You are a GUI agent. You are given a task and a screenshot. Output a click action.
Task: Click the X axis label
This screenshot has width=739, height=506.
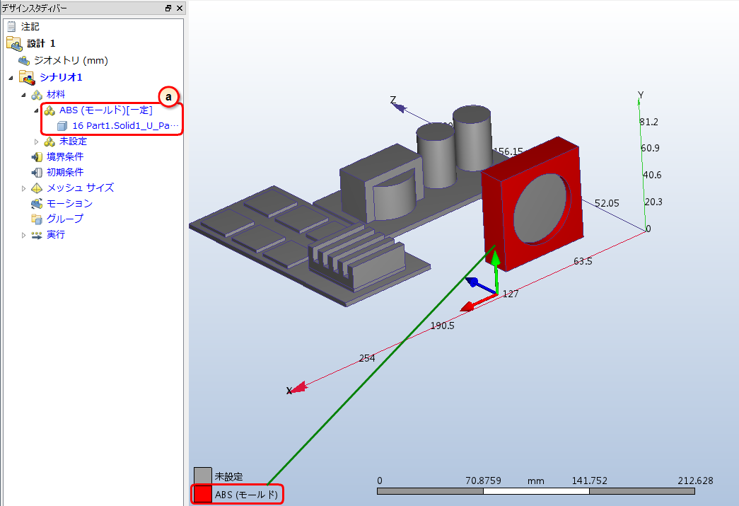289,391
